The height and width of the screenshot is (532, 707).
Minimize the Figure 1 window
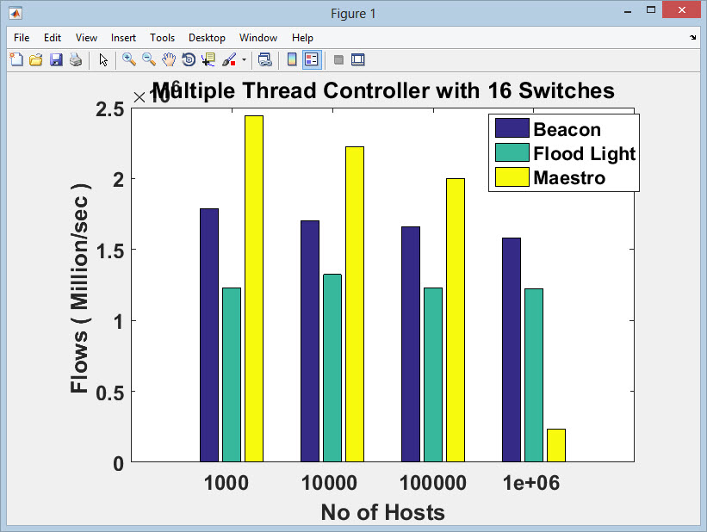tap(627, 11)
